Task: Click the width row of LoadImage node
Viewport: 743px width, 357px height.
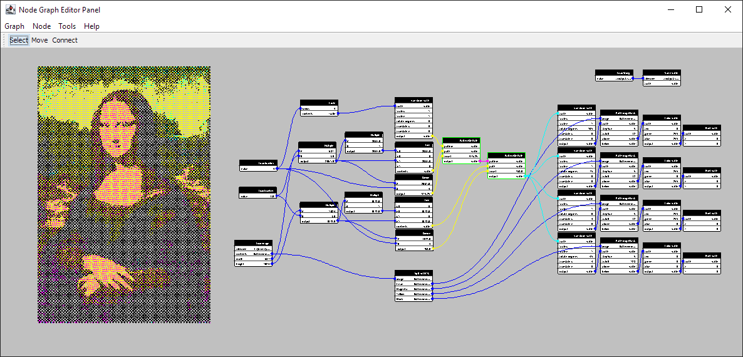Action: click(x=254, y=259)
